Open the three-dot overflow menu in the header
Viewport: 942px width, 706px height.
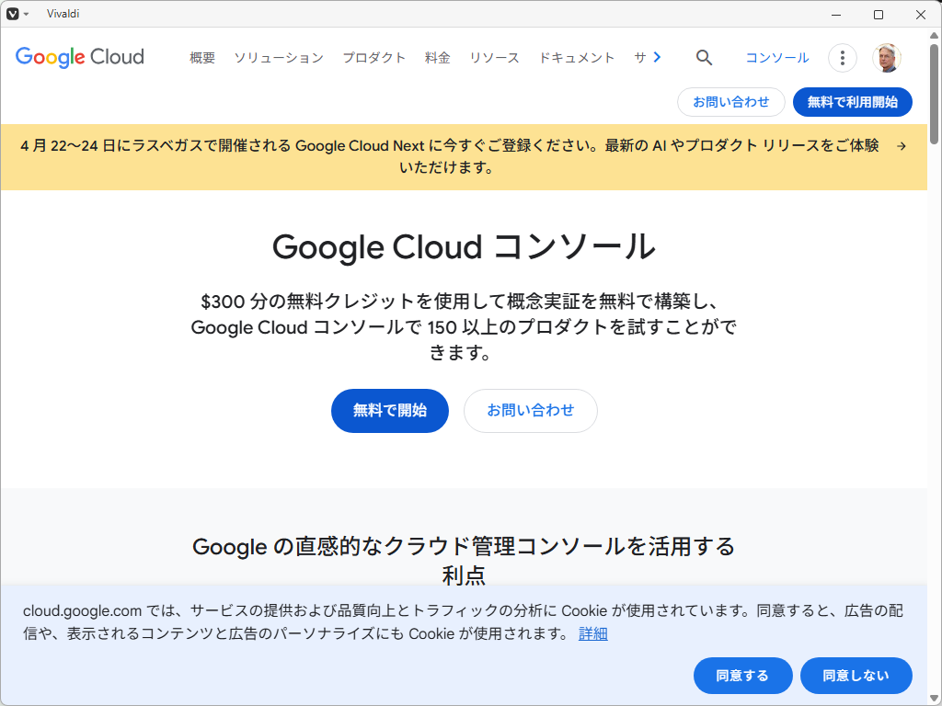842,57
